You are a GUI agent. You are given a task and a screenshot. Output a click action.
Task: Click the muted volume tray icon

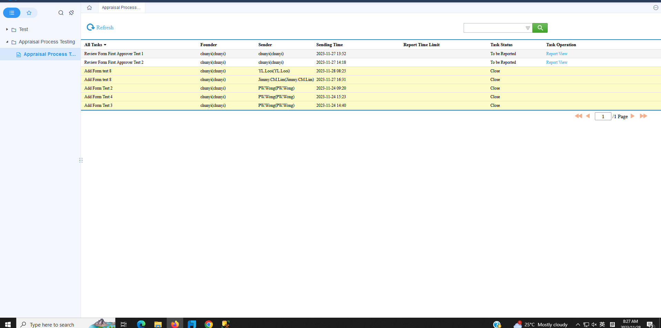[594, 325]
